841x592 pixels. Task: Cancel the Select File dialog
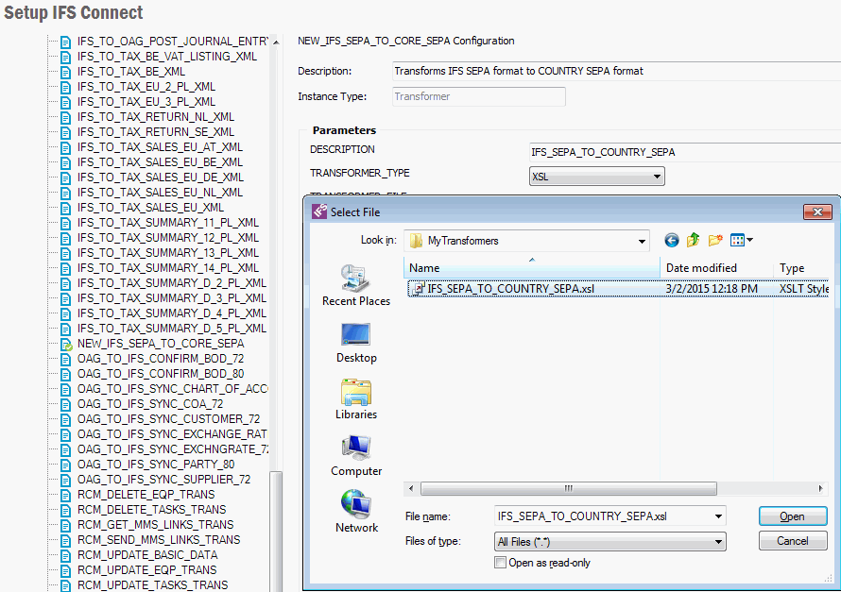tap(792, 541)
